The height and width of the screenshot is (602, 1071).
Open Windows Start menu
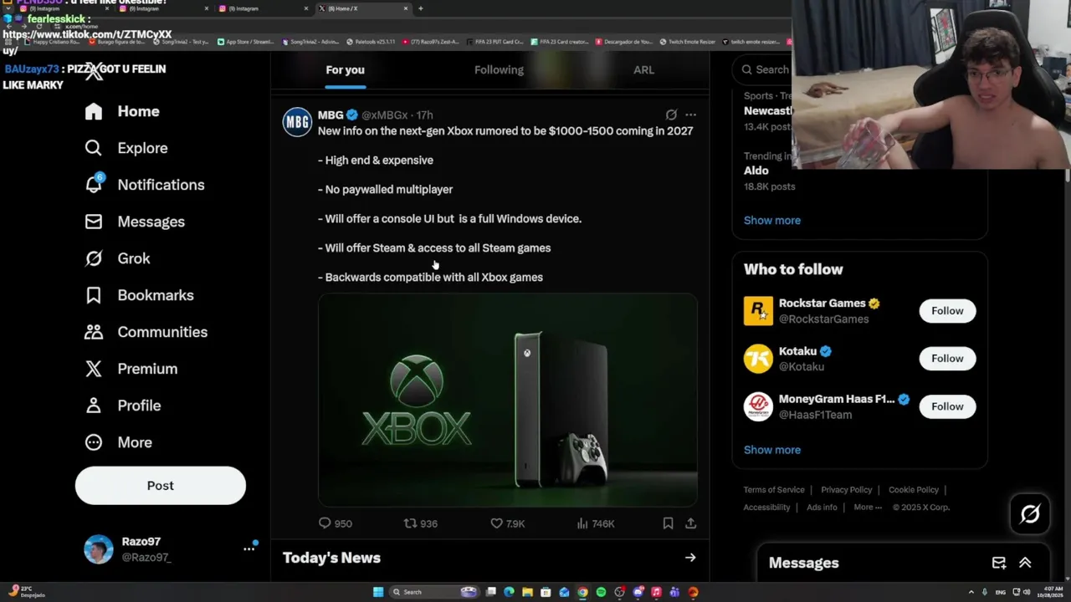click(378, 592)
